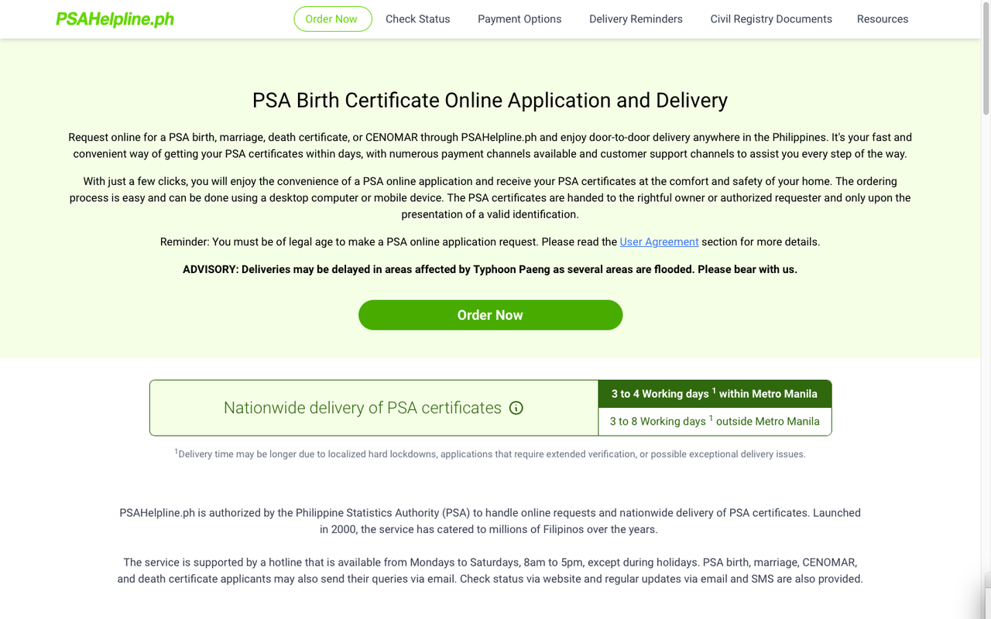
Task: Open the PSAHelpline.ph logo homepage
Action: pos(115,19)
